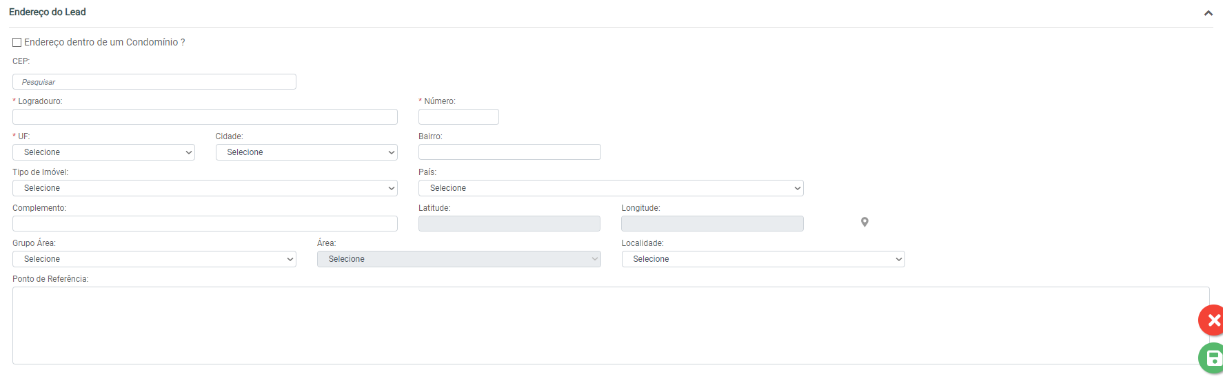Click the Longitude field
1223x381 pixels.
pyautogui.click(x=712, y=224)
